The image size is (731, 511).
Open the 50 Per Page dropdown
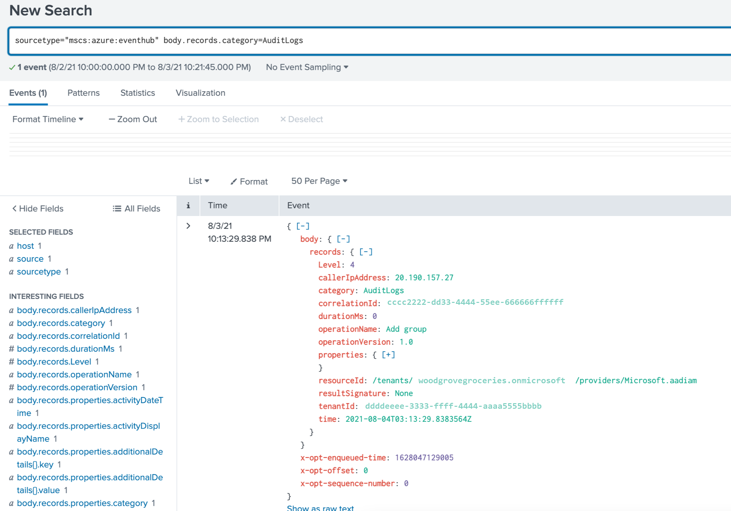click(319, 181)
